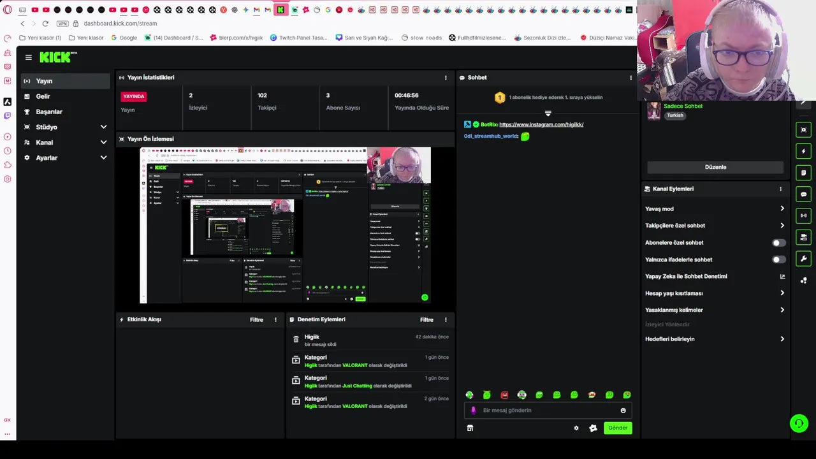Image resolution: width=816 pixels, height=459 pixels.
Task: Select Gelir in the sidebar
Action: pos(64,96)
